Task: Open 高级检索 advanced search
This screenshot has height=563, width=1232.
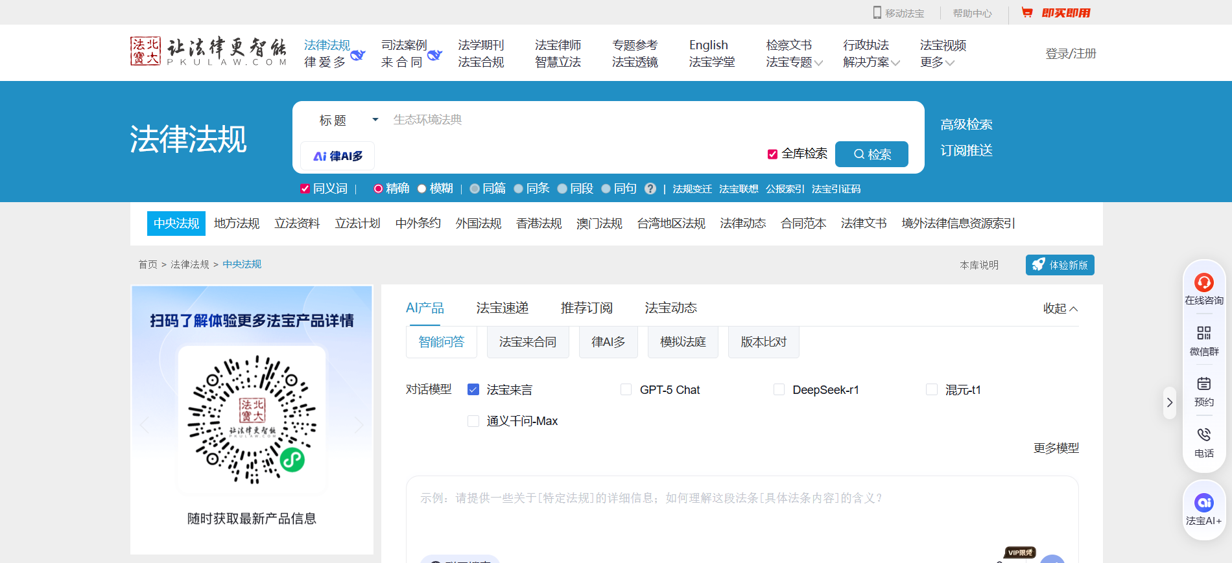Action: click(x=967, y=124)
